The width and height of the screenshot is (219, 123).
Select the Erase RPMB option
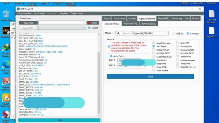[154, 67]
